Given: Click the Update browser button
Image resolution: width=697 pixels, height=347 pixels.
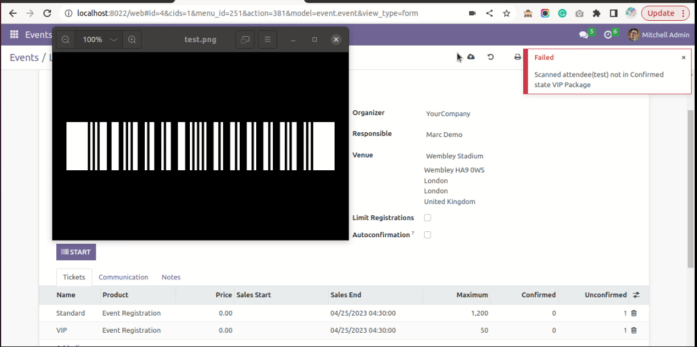Looking at the screenshot, I should 661,13.
